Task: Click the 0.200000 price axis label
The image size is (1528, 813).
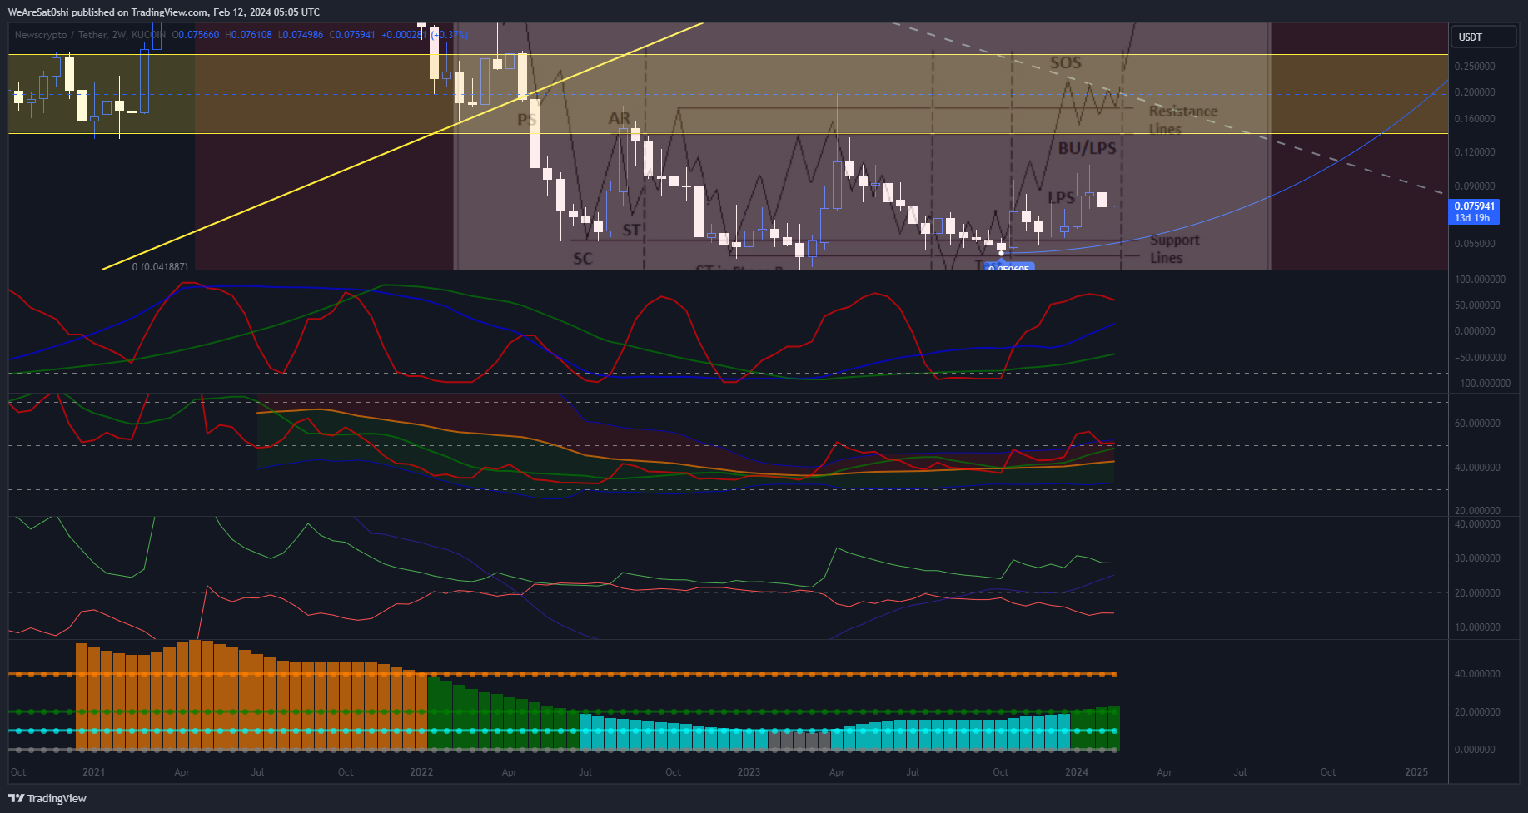Action: pos(1475,92)
